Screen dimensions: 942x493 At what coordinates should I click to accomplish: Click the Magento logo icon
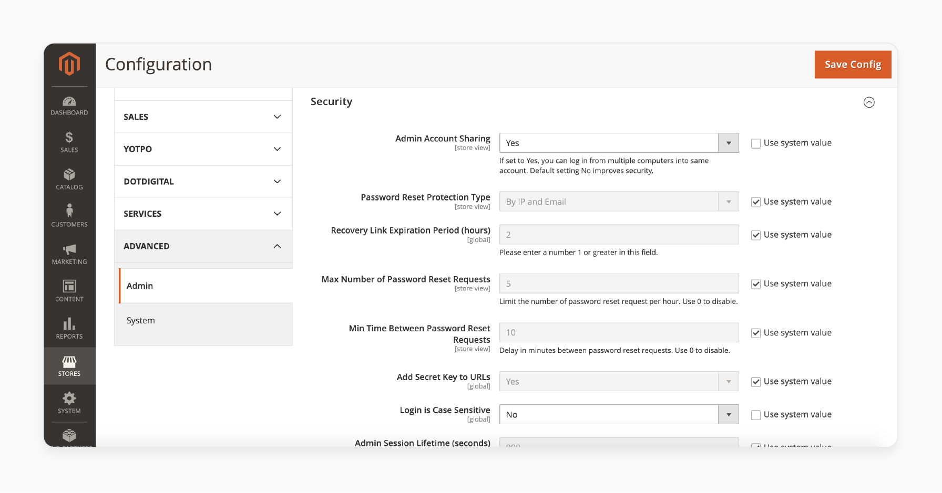click(x=69, y=64)
